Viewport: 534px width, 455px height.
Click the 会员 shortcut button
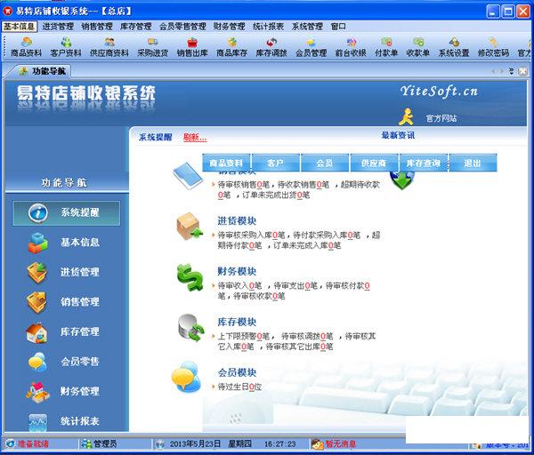point(325,163)
